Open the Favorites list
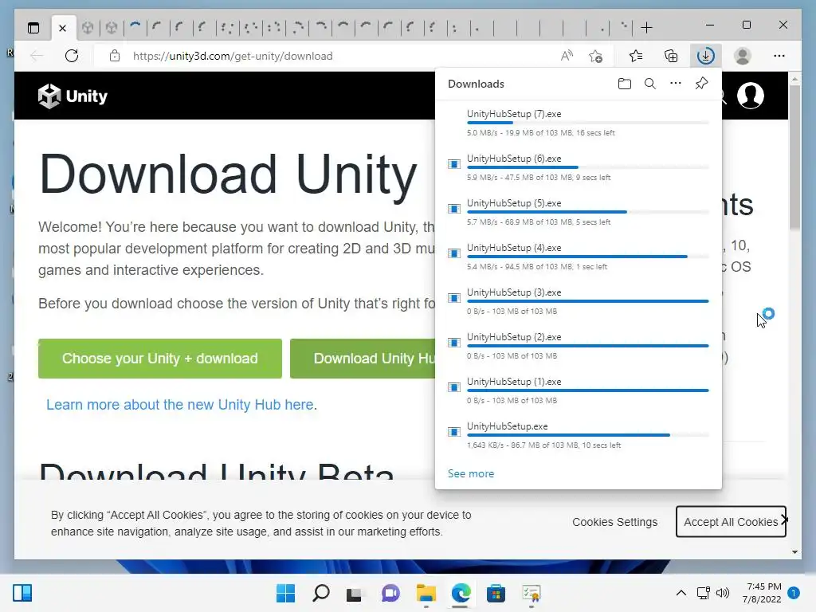Screen dimensions: 816x612 point(635,56)
